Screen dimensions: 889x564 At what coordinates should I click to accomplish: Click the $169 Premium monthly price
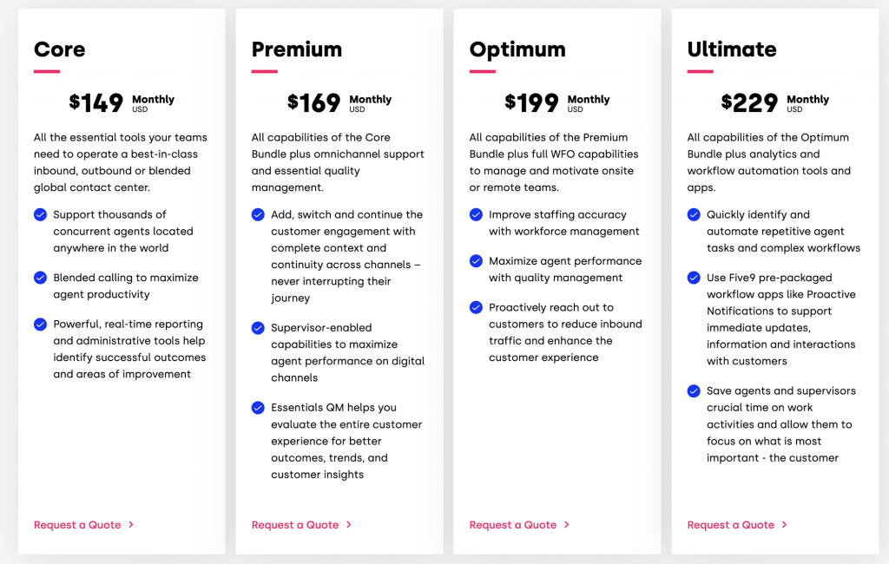click(313, 103)
